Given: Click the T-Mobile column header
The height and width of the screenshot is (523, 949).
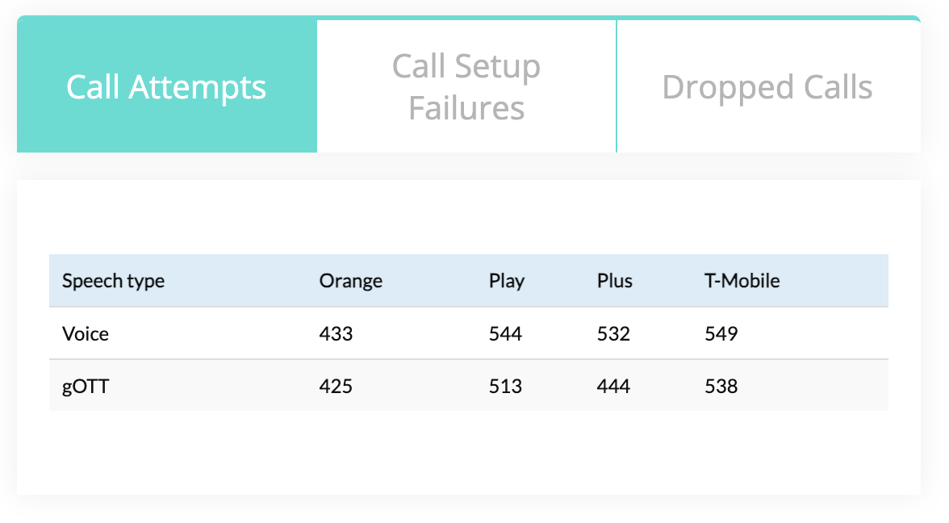Looking at the screenshot, I should click(x=742, y=281).
